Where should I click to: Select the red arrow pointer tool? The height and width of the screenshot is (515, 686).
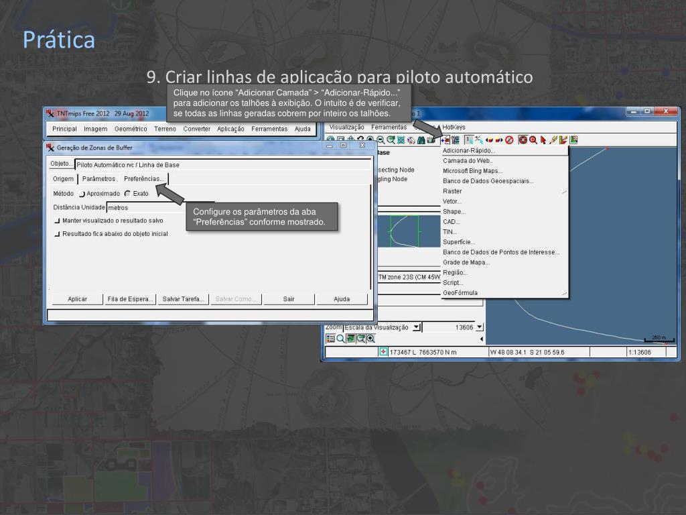[x=543, y=140]
